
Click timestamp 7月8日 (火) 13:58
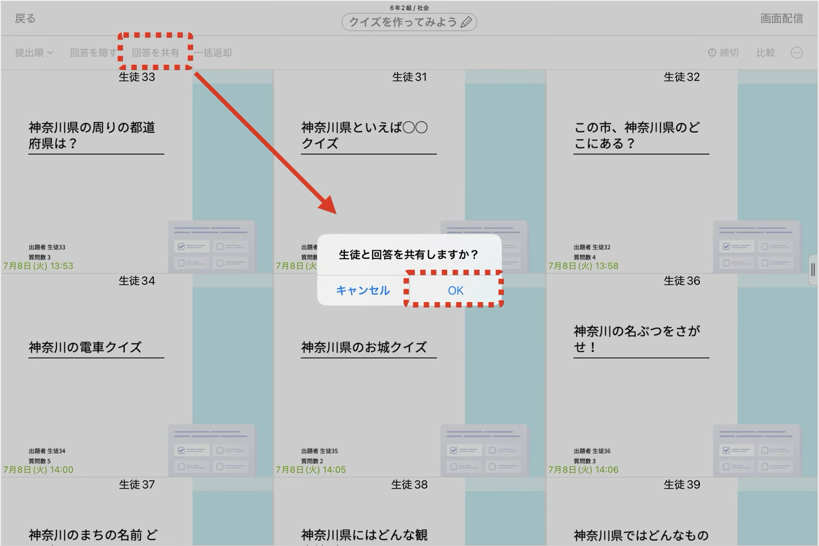[583, 266]
